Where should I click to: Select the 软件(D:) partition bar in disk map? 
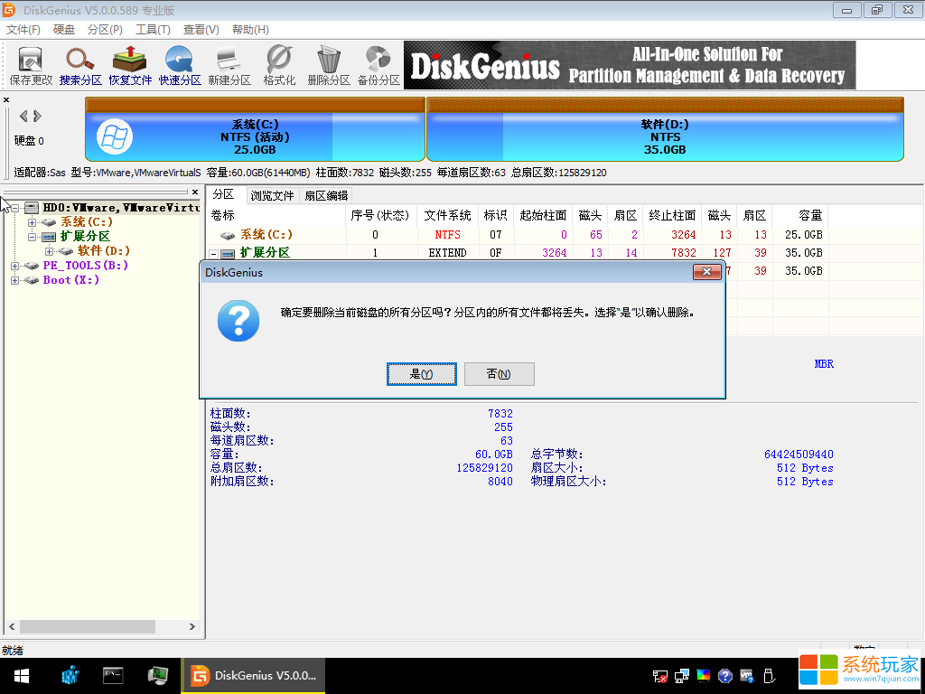[x=665, y=129]
